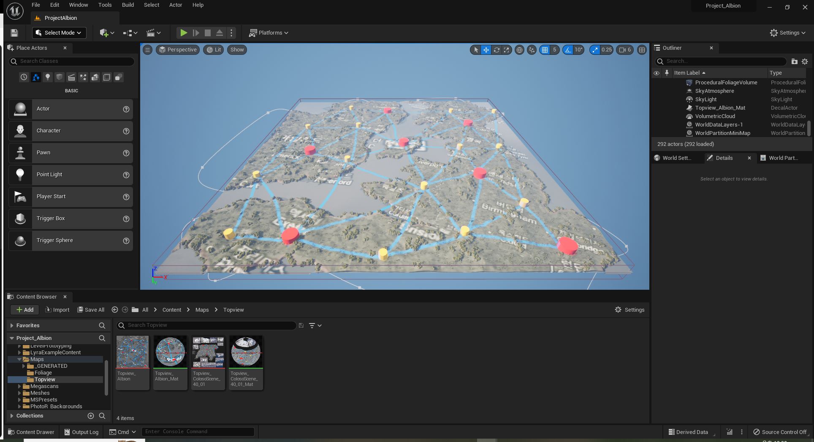
Task: Click the Outliner settings gear icon
Action: click(x=805, y=62)
